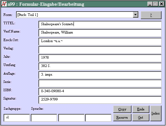The width and height of the screenshot is (166, 126).
Task: Click the Auflage field with 3. impr.
Action: 100,75
